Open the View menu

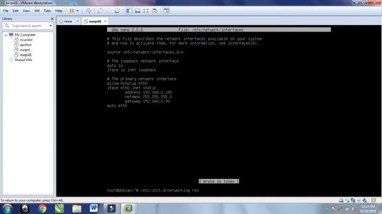coord(26,11)
